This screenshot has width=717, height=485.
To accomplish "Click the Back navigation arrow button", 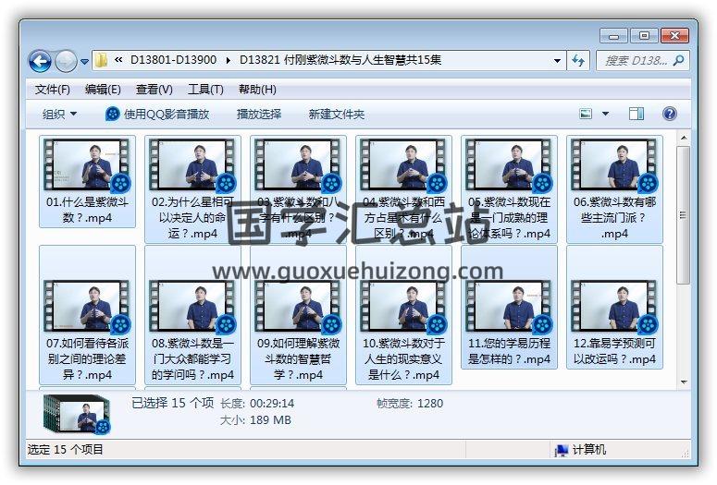I will click(40, 62).
